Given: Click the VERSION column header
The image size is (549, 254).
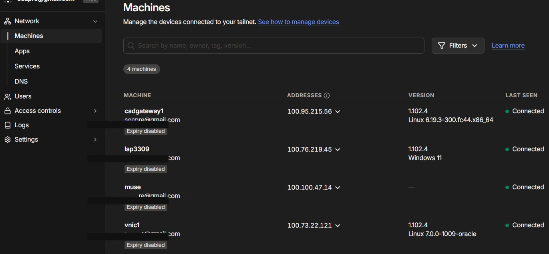Looking at the screenshot, I should 421,96.
